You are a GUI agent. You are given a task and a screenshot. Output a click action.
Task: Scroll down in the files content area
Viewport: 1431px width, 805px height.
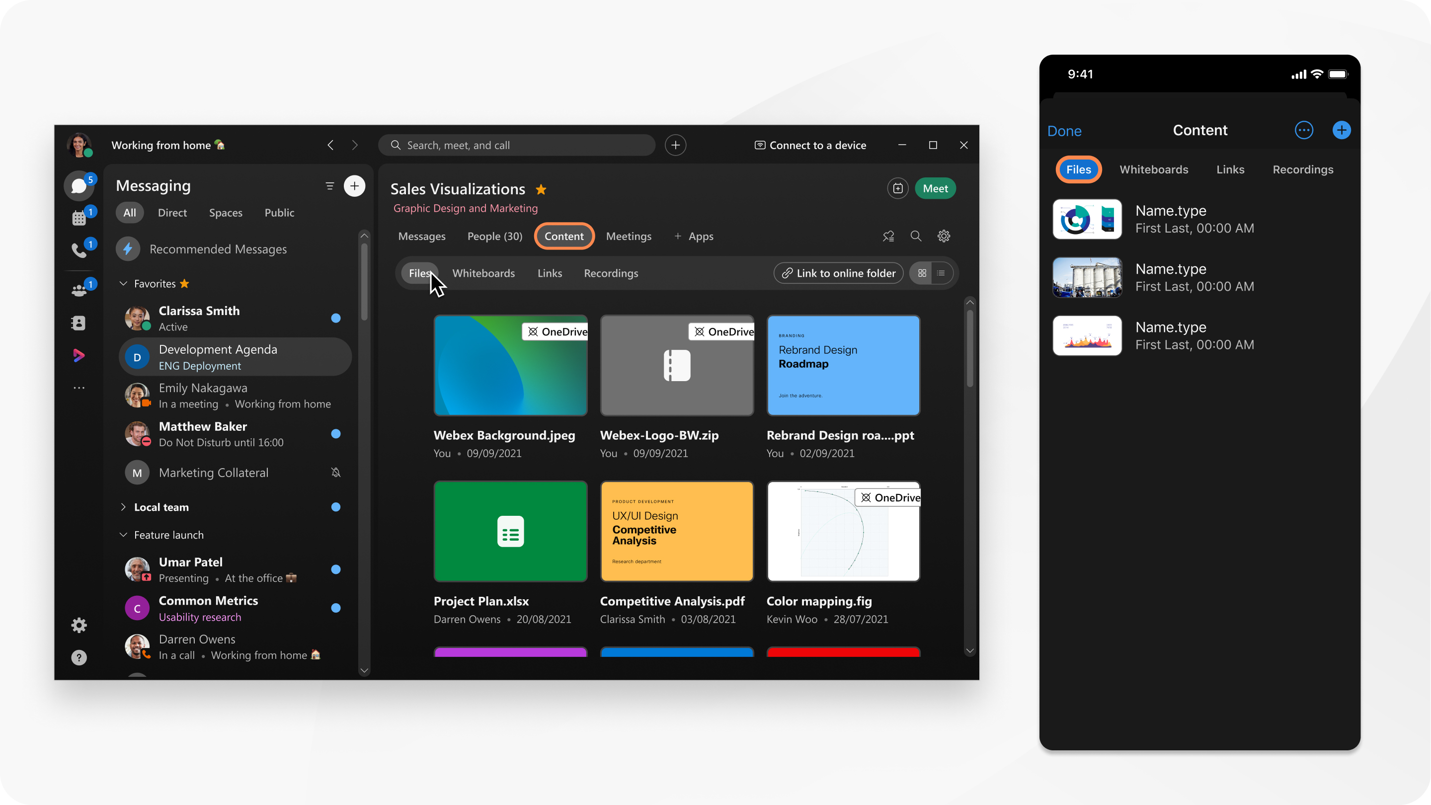(969, 649)
